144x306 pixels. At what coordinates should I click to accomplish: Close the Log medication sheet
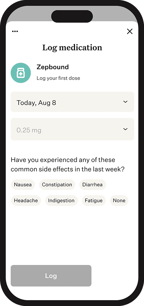(x=130, y=31)
